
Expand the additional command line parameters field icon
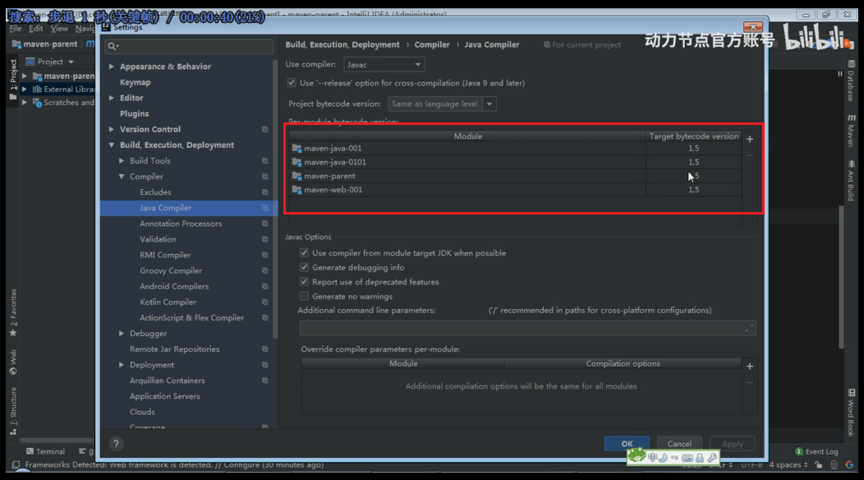749,328
